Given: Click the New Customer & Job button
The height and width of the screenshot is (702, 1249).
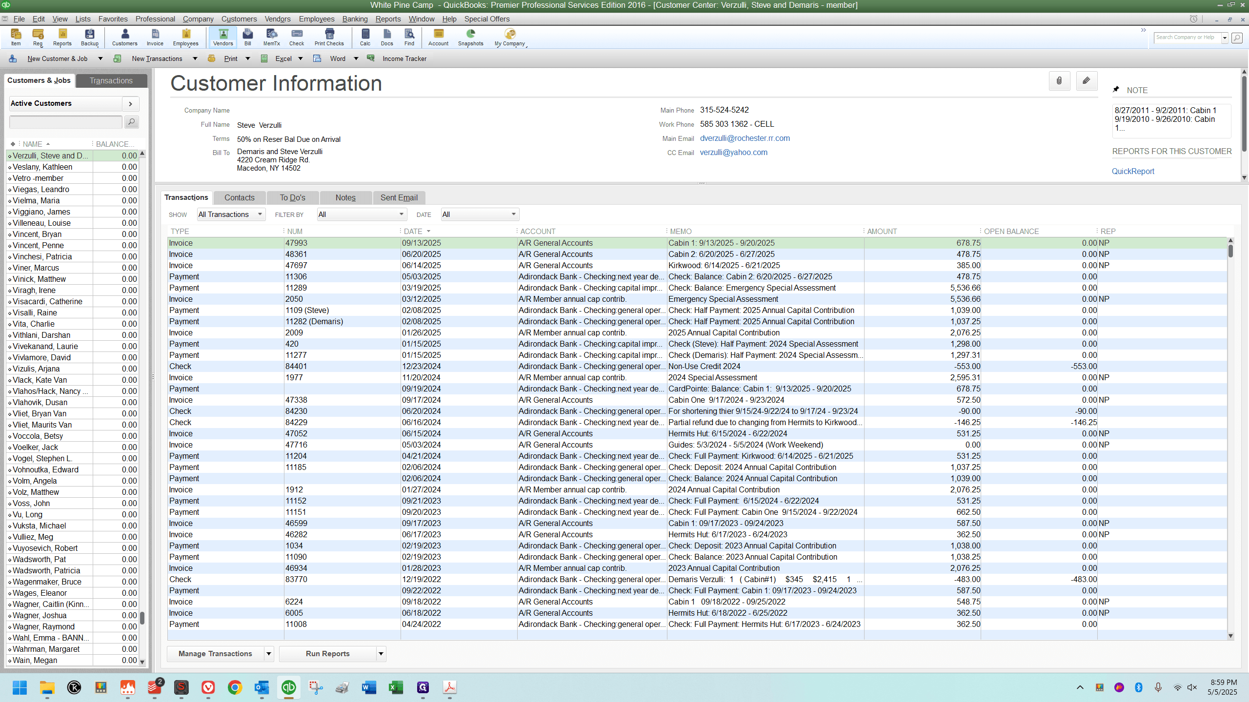Looking at the screenshot, I should [x=57, y=58].
